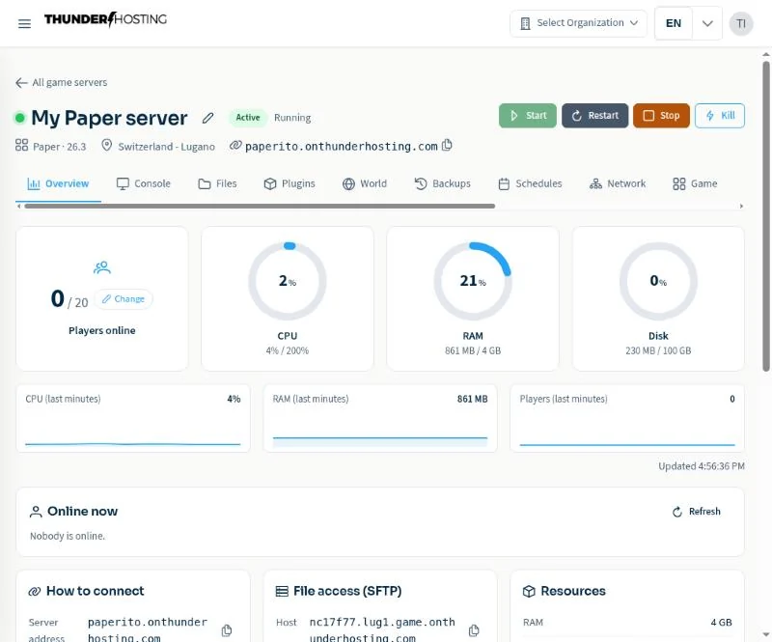Copy the paperito.onthunderhosting.com address in header
Viewport: 772px width, 642px height.
(447, 146)
